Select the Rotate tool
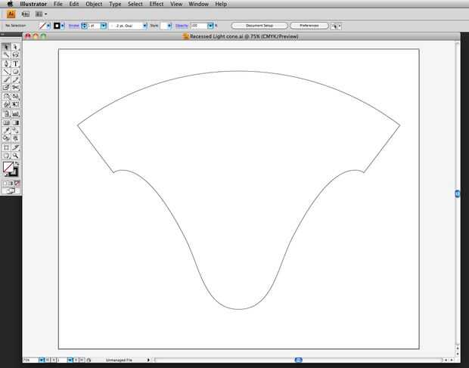469x368 pixels. click(6, 96)
